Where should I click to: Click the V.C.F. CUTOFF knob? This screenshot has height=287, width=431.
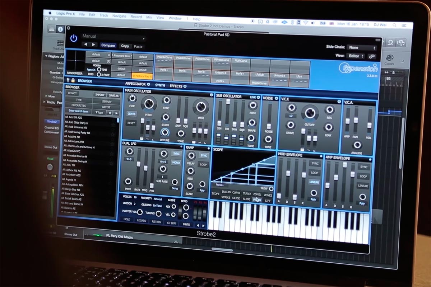click(x=310, y=113)
